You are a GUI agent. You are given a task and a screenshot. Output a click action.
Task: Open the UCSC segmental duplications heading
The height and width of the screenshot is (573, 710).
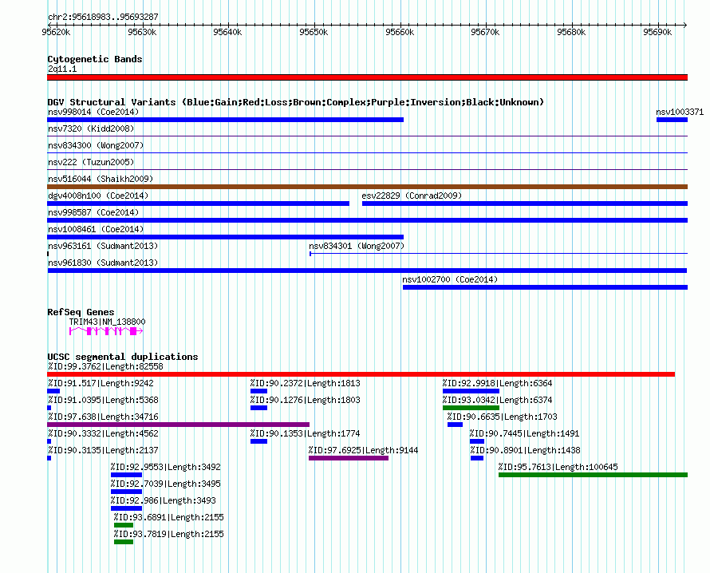pos(123,357)
